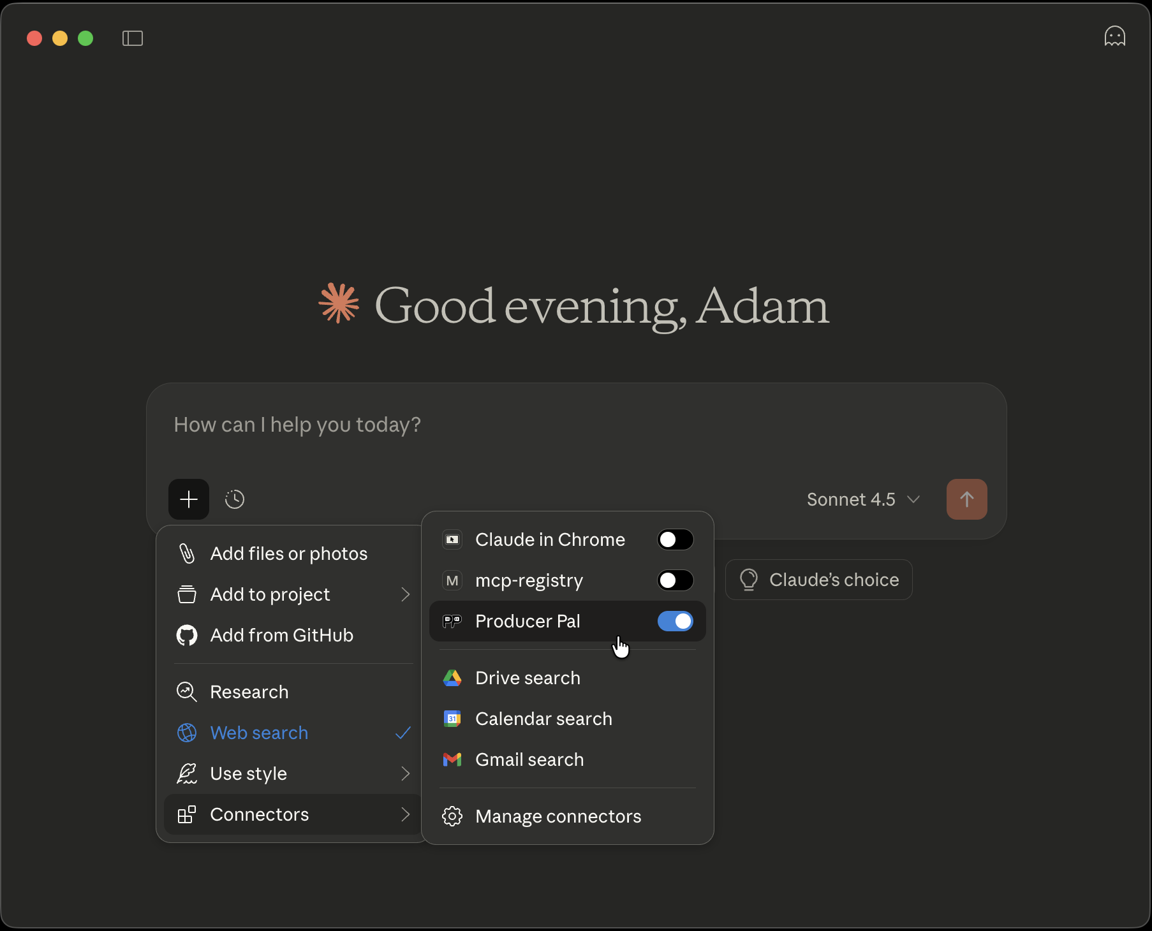This screenshot has width=1152, height=931.
Task: Enable the Claude in Chrome toggle
Action: point(675,539)
